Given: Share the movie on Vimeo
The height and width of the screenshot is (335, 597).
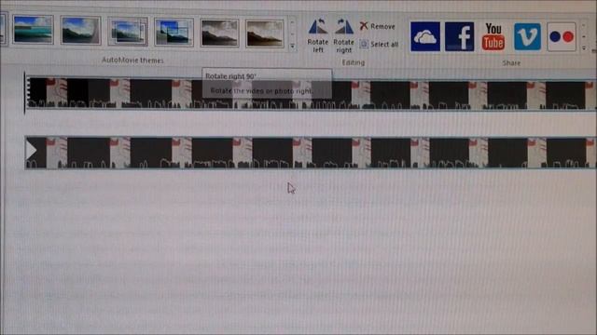Looking at the screenshot, I should tap(527, 36).
